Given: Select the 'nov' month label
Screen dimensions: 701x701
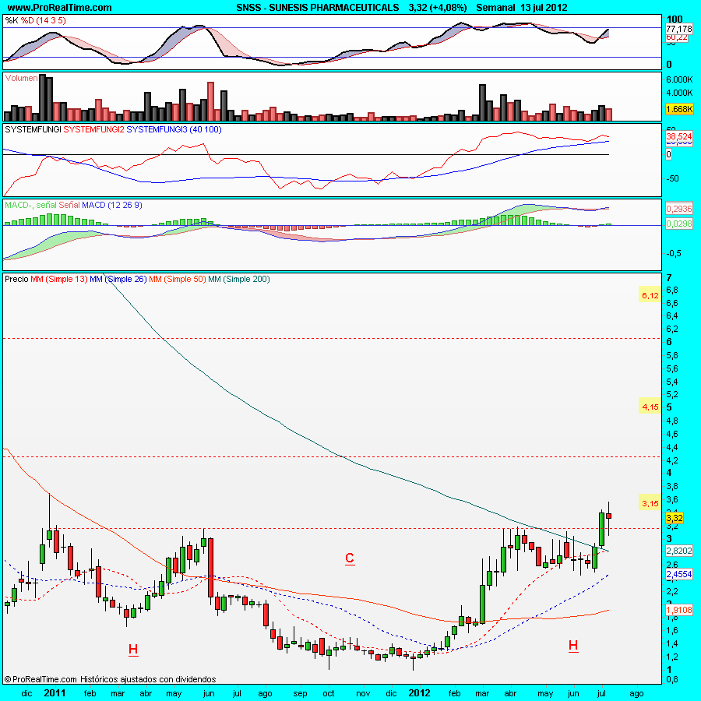Looking at the screenshot, I should [363, 694].
